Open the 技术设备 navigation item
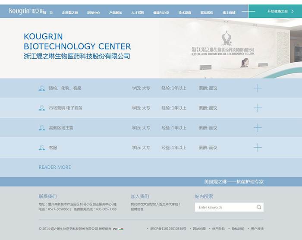The image size is (302, 240). (x=185, y=13)
